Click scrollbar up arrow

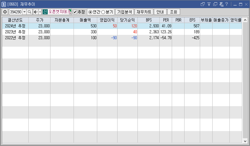click(245, 20)
